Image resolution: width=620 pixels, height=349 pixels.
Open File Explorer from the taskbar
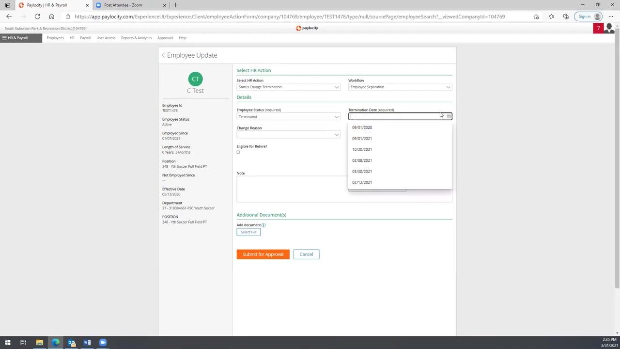(x=40, y=343)
